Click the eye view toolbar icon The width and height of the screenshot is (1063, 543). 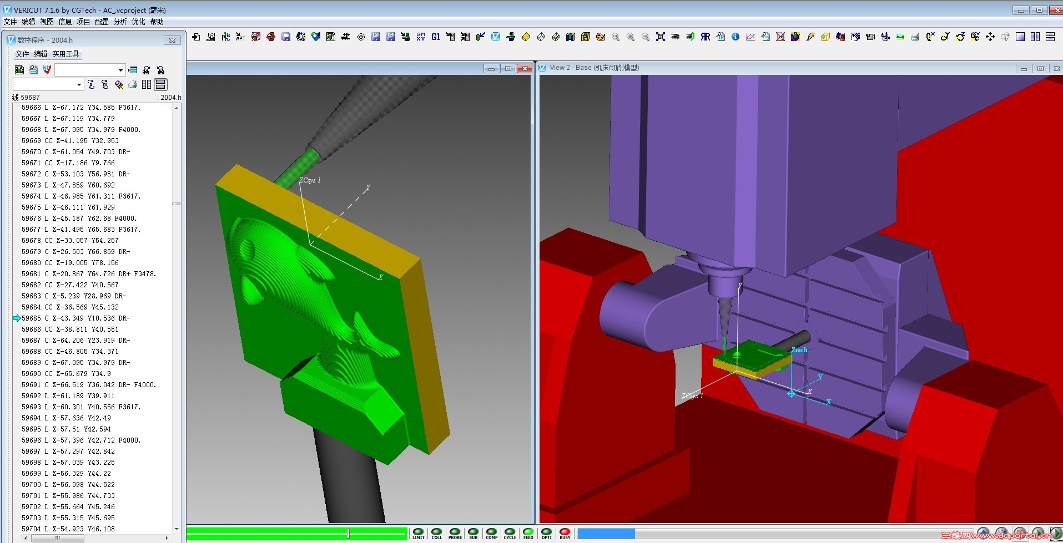pos(675,37)
